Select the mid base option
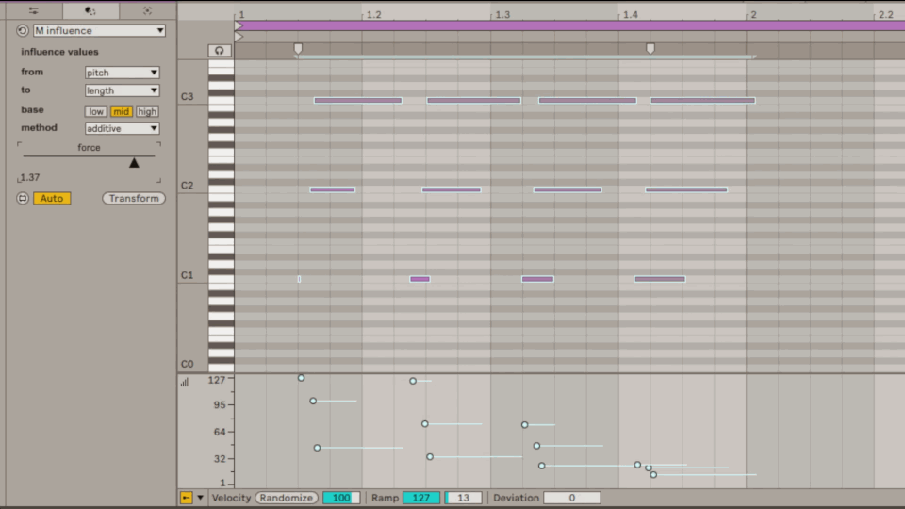 122,111
